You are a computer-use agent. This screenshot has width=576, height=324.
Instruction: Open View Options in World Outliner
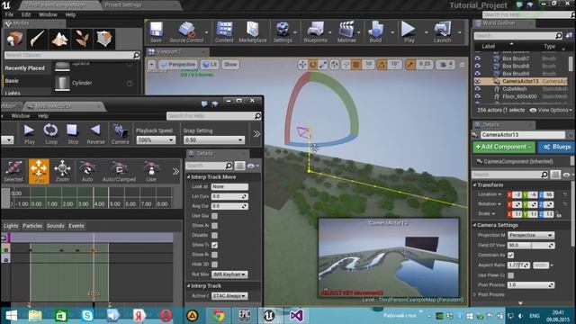tap(550, 110)
